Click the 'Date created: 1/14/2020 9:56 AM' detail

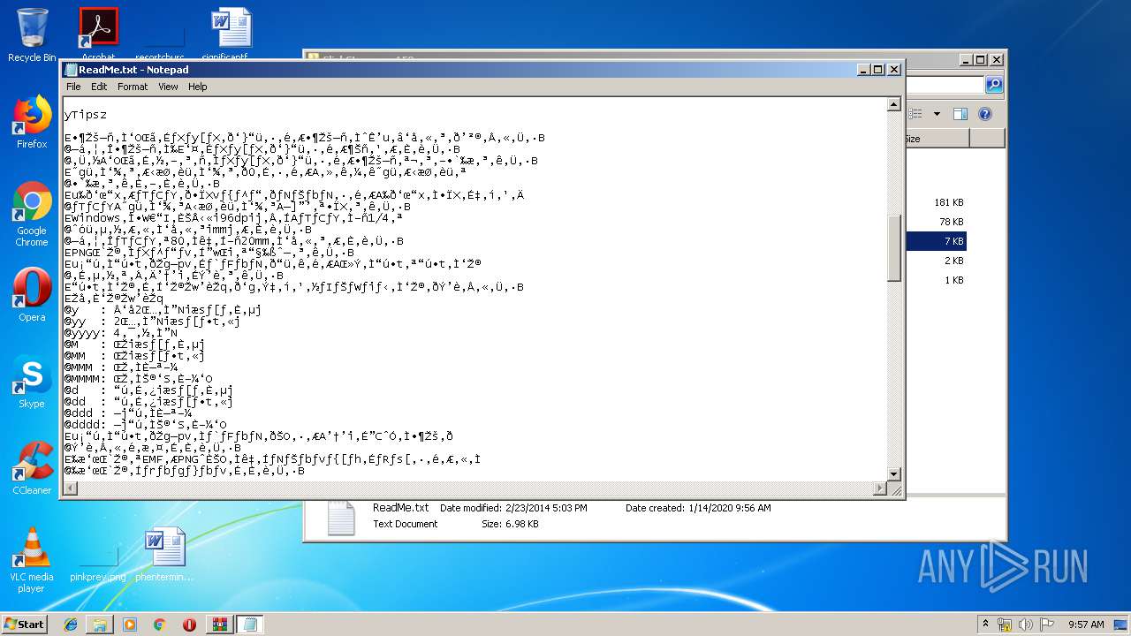(698, 508)
